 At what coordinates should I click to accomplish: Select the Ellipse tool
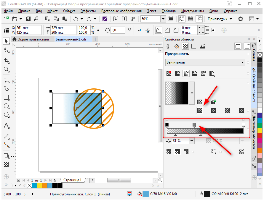pos(6,106)
